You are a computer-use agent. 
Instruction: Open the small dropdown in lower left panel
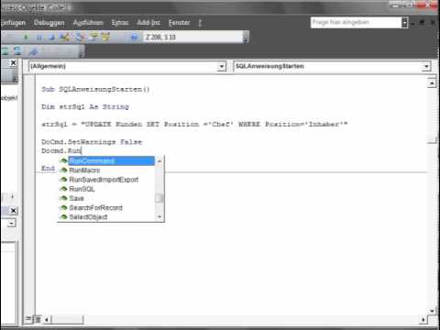click(x=12, y=224)
